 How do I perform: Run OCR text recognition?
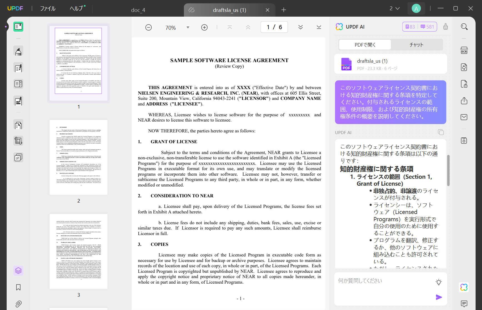pyautogui.click(x=464, y=51)
